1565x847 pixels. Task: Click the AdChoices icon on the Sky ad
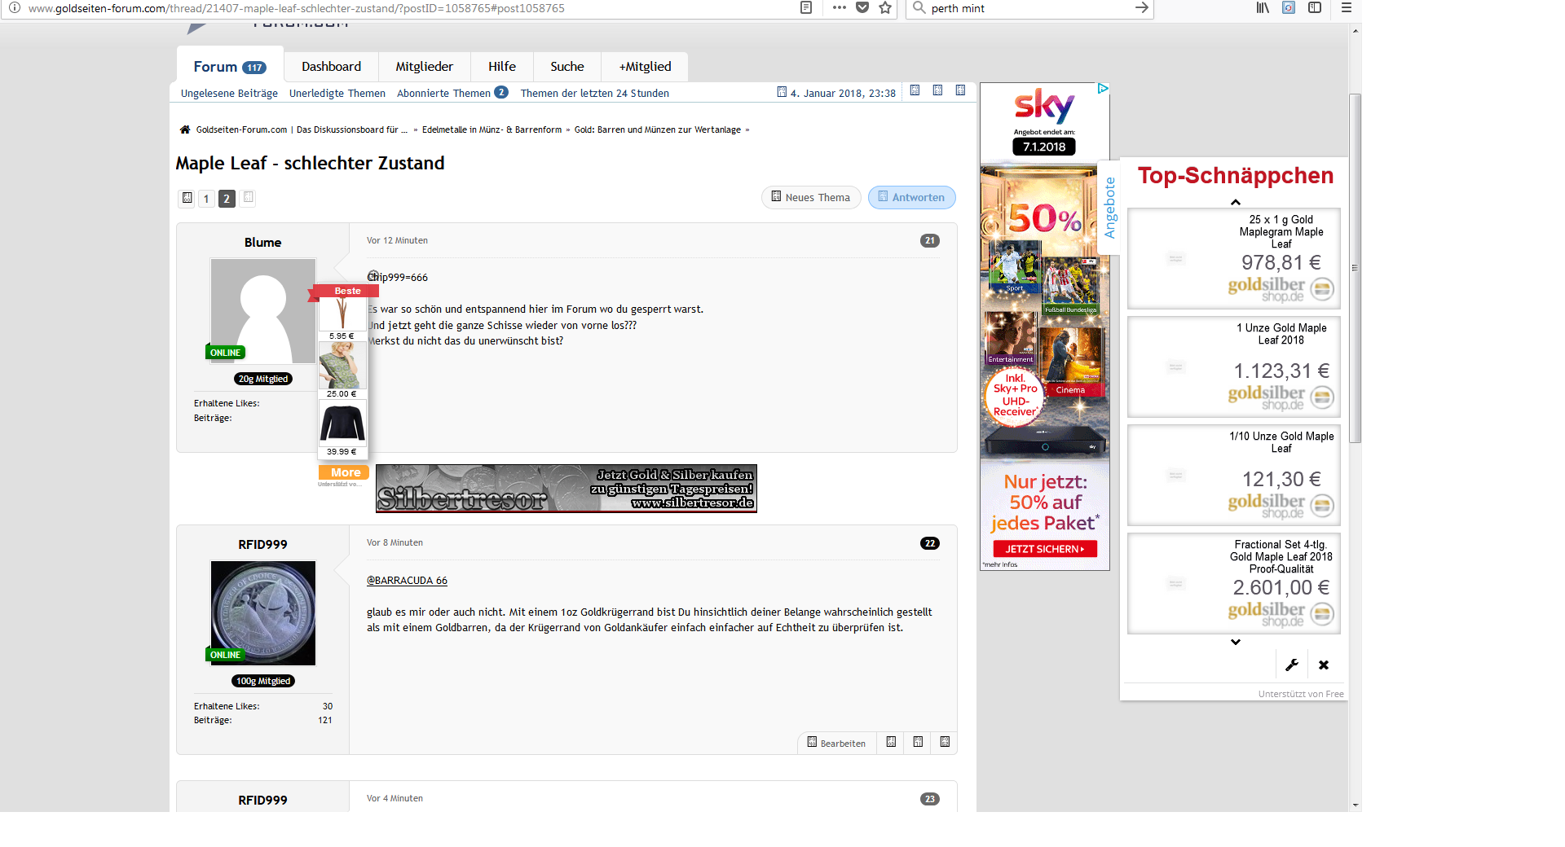tap(1103, 88)
